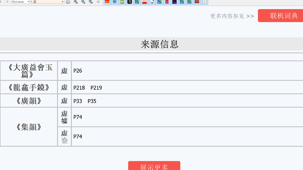The height and width of the screenshot is (170, 303).
Task: Click the second magnifier zoom icon
Action: 83,2
